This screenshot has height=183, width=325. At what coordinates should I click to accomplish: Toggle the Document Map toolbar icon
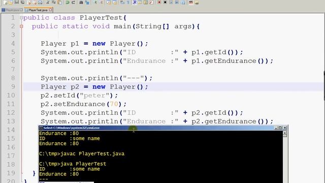point(146,2)
